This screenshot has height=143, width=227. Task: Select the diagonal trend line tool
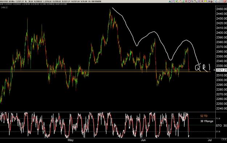pyautogui.click(x=195, y=1)
